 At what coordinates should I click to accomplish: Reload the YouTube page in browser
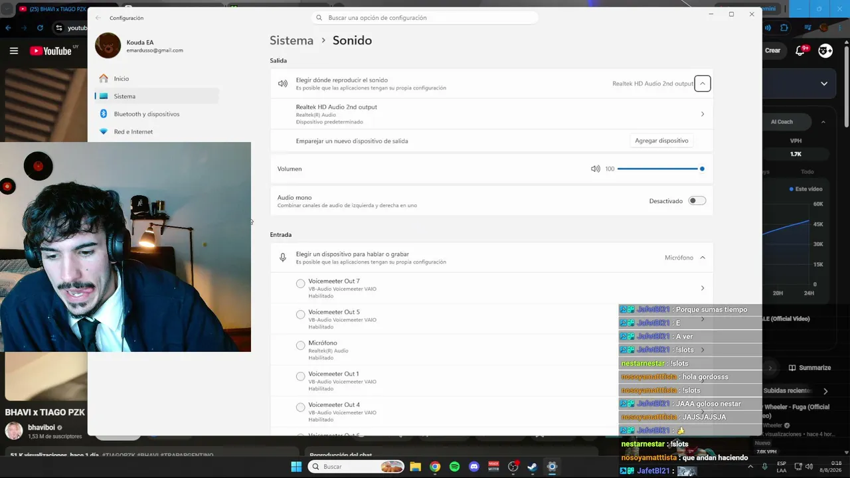[40, 28]
